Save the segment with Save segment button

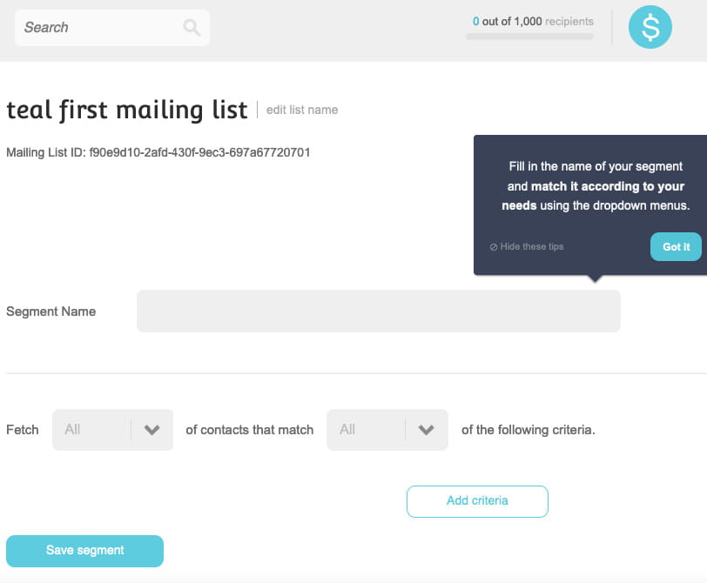(x=84, y=551)
